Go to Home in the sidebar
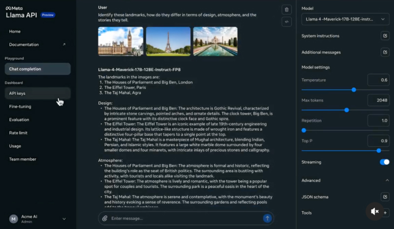The height and width of the screenshot is (229, 394). (15, 31)
